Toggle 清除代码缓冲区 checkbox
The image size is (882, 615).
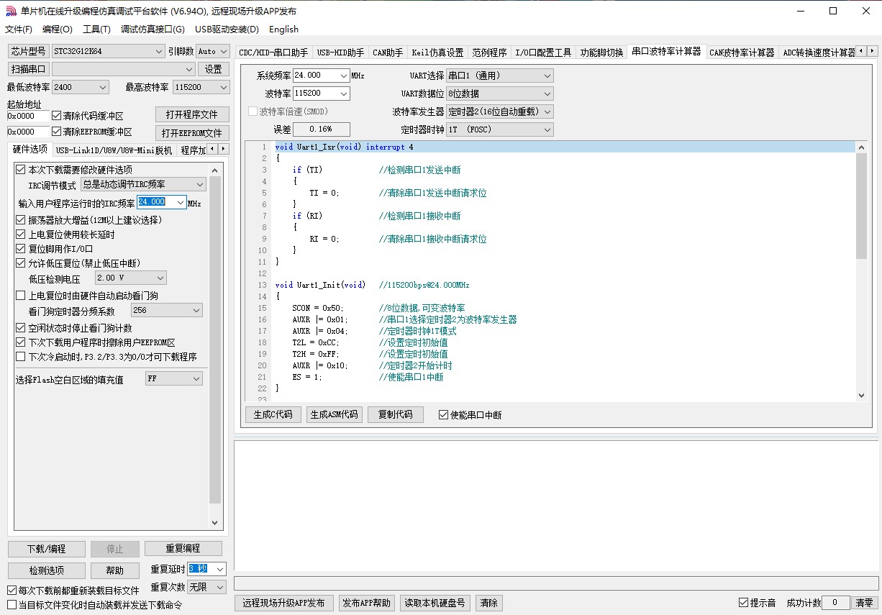pyautogui.click(x=57, y=116)
